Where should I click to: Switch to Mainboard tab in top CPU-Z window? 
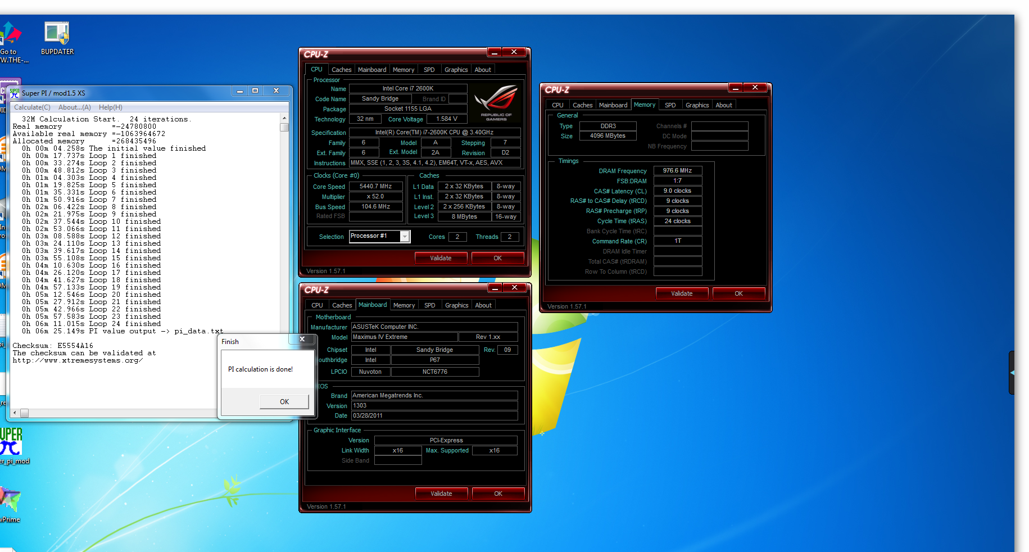click(x=372, y=70)
